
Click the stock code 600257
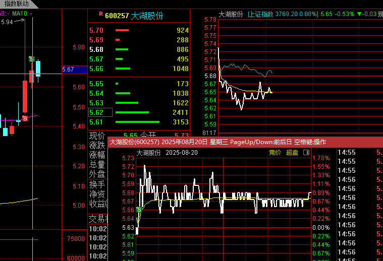(117, 16)
